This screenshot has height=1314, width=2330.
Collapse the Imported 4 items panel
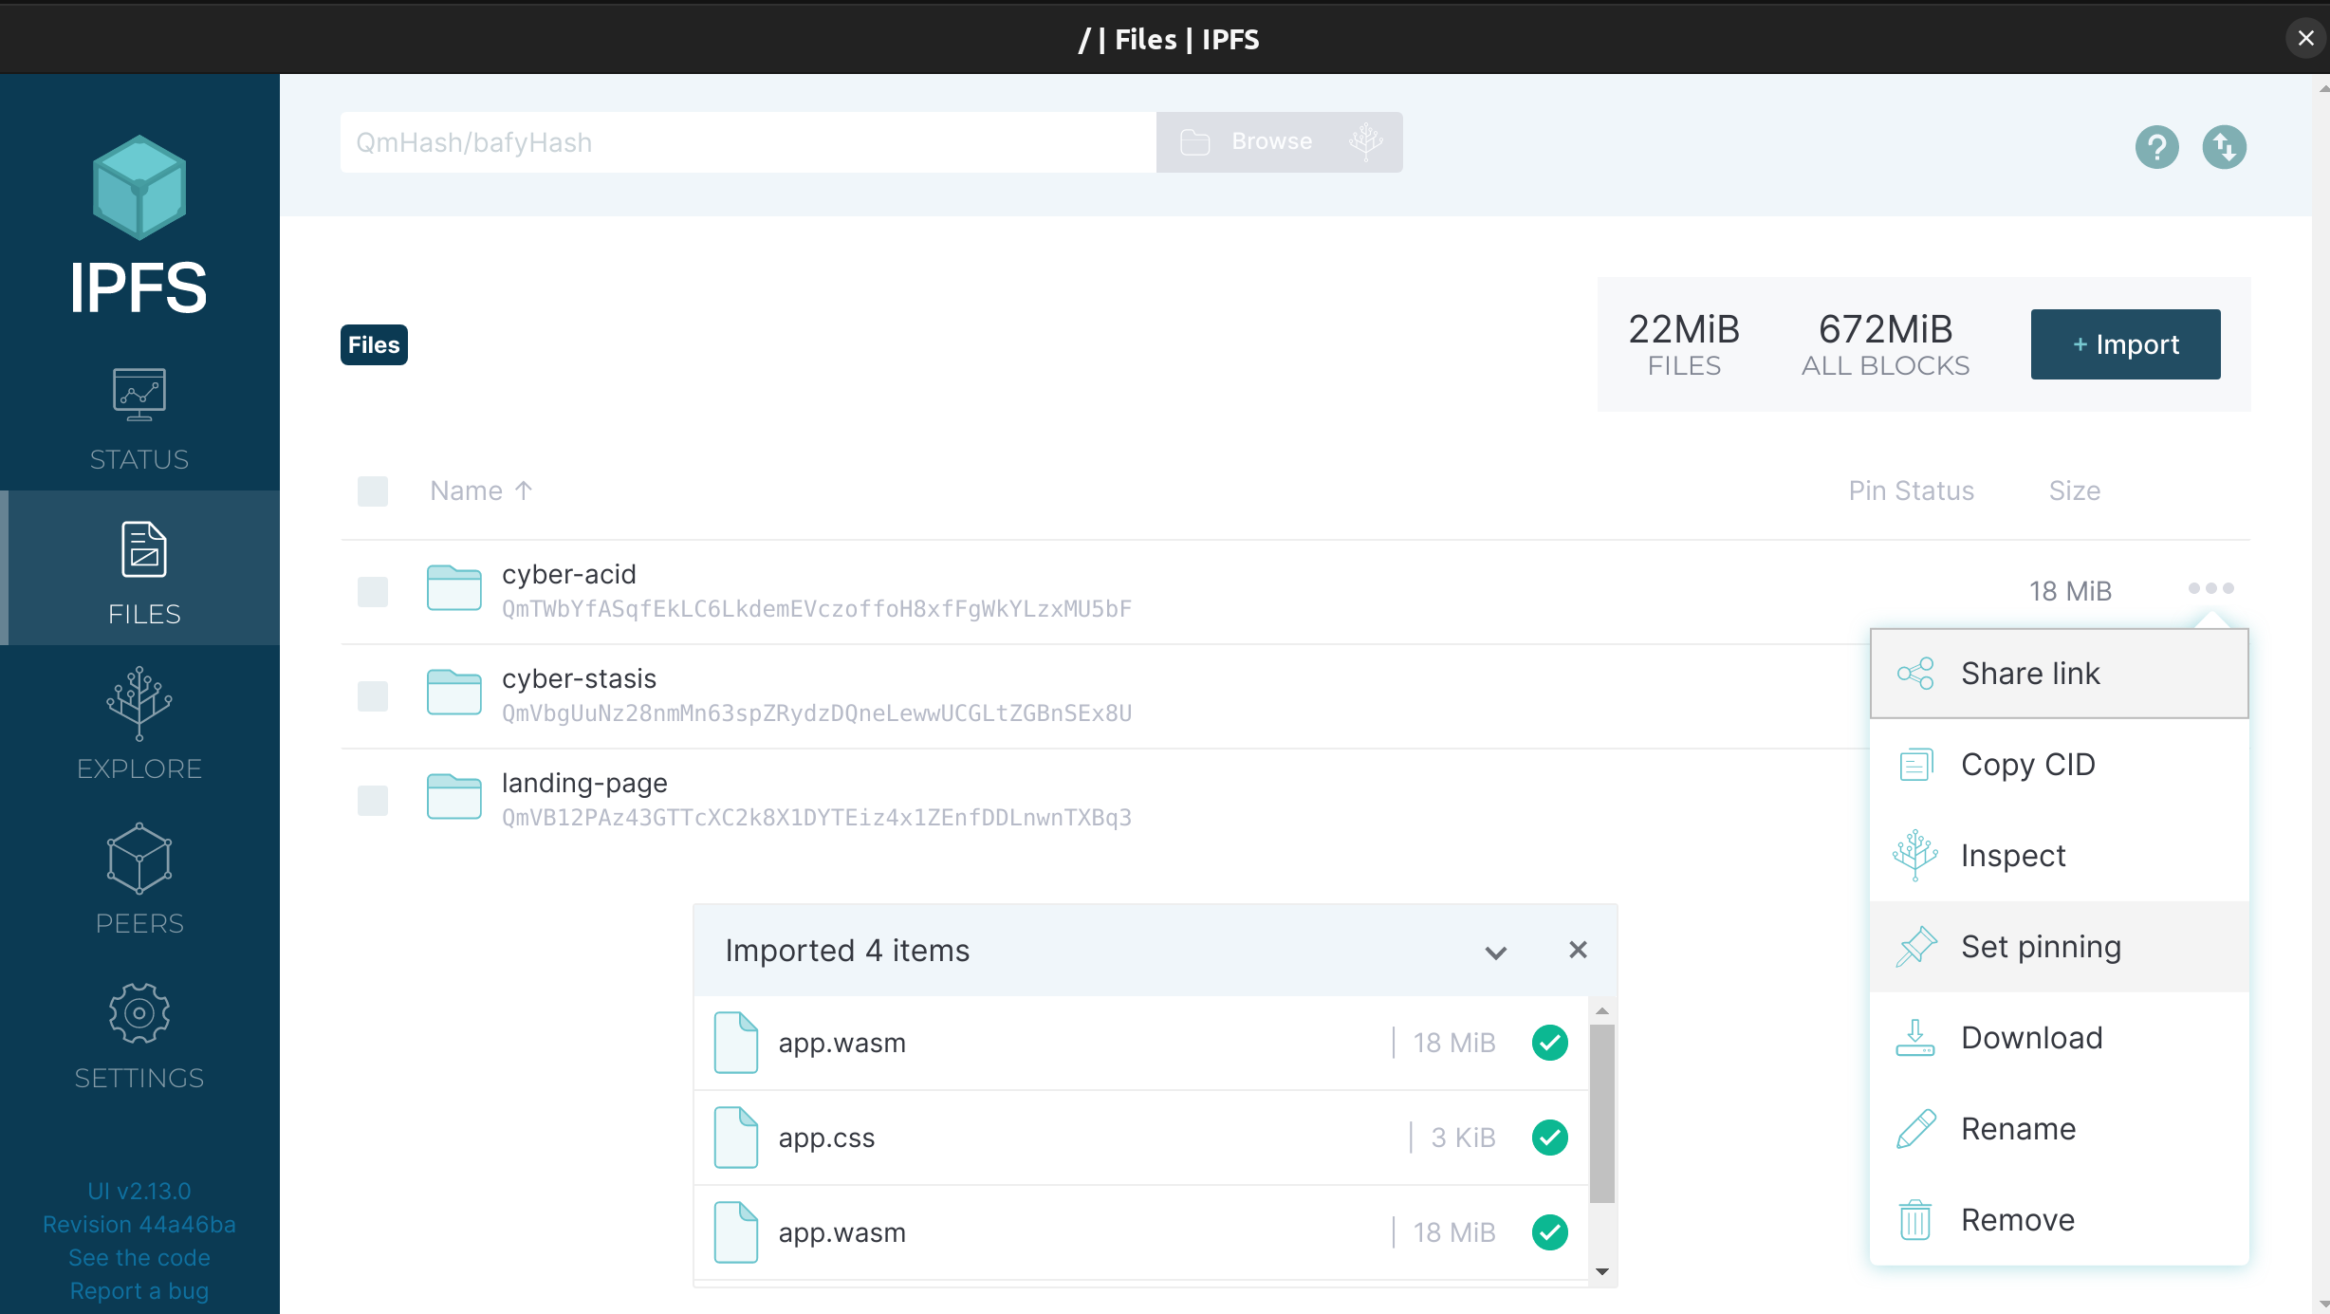tap(1495, 952)
